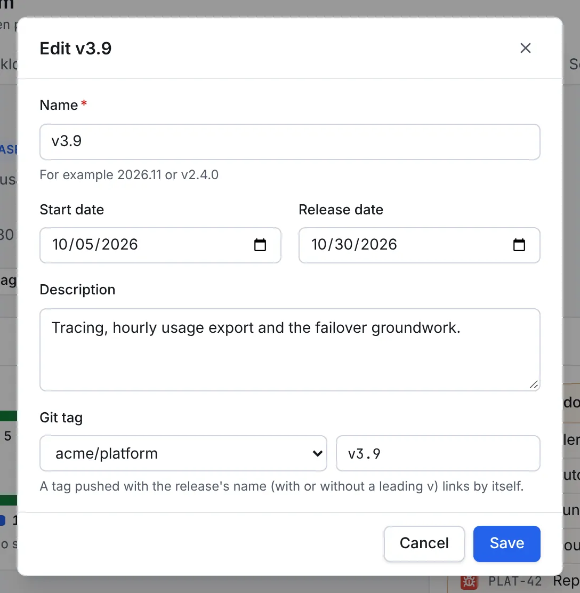Viewport: 580px width, 593px height.
Task: Open the Start date calendar picker
Action: [x=260, y=245]
